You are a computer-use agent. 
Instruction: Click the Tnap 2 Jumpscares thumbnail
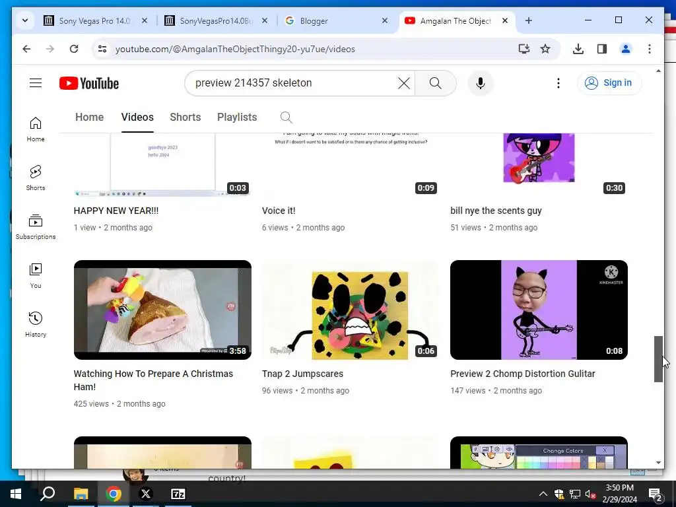pyautogui.click(x=351, y=310)
